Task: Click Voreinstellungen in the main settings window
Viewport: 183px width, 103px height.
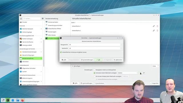Action: click(86, 83)
